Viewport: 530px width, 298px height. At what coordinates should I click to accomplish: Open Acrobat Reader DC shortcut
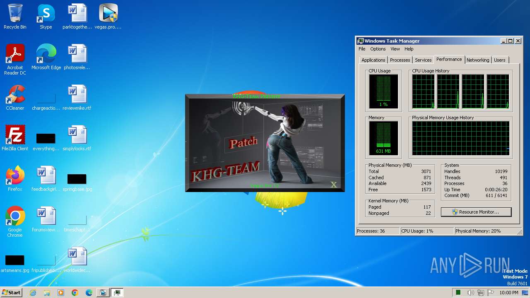point(15,60)
